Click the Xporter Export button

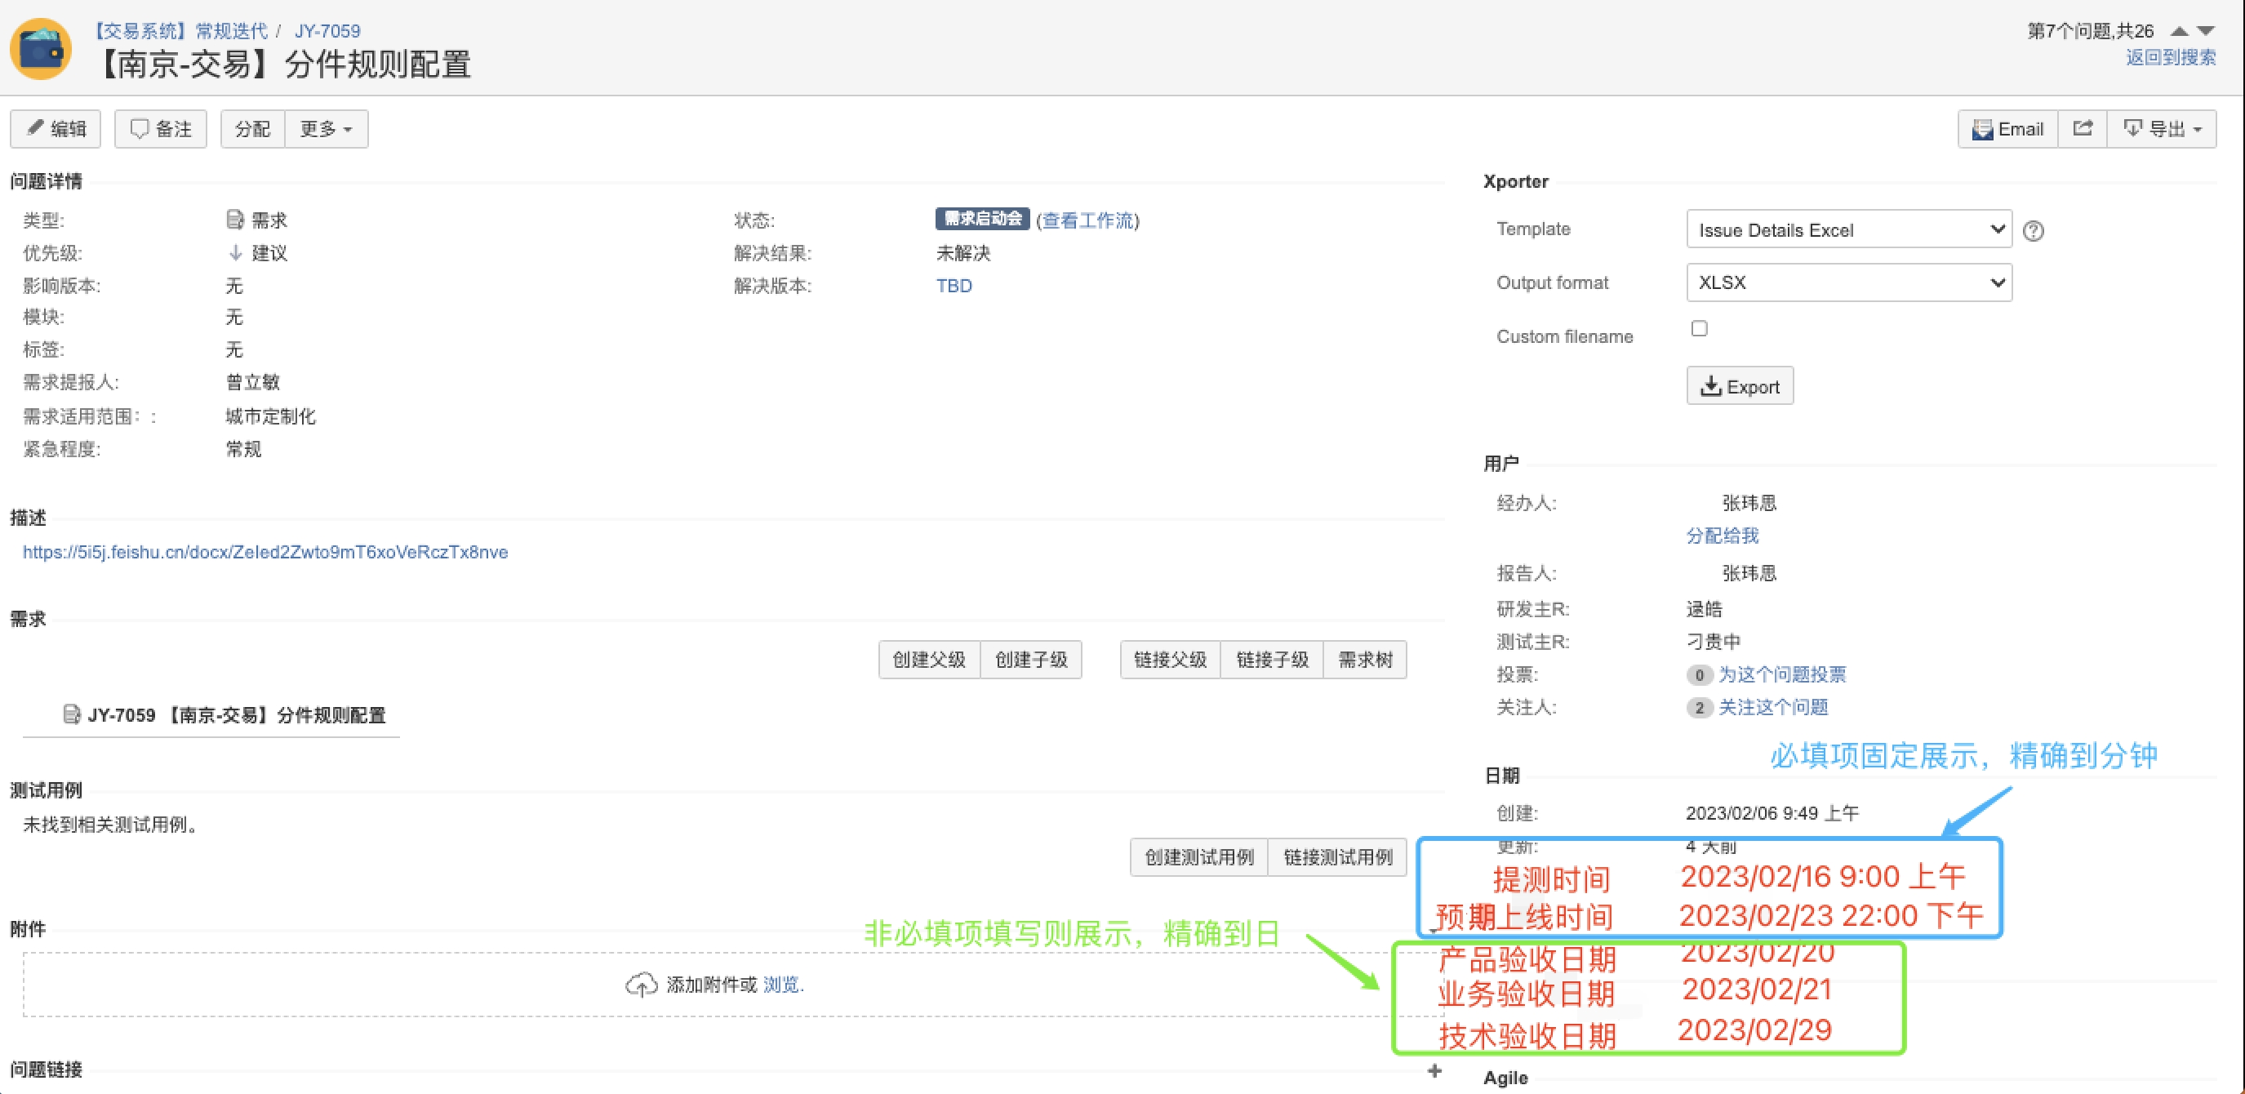point(1740,386)
